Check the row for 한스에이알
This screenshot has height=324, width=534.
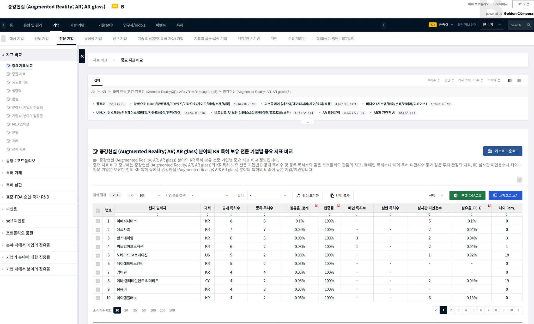pyautogui.click(x=98, y=238)
